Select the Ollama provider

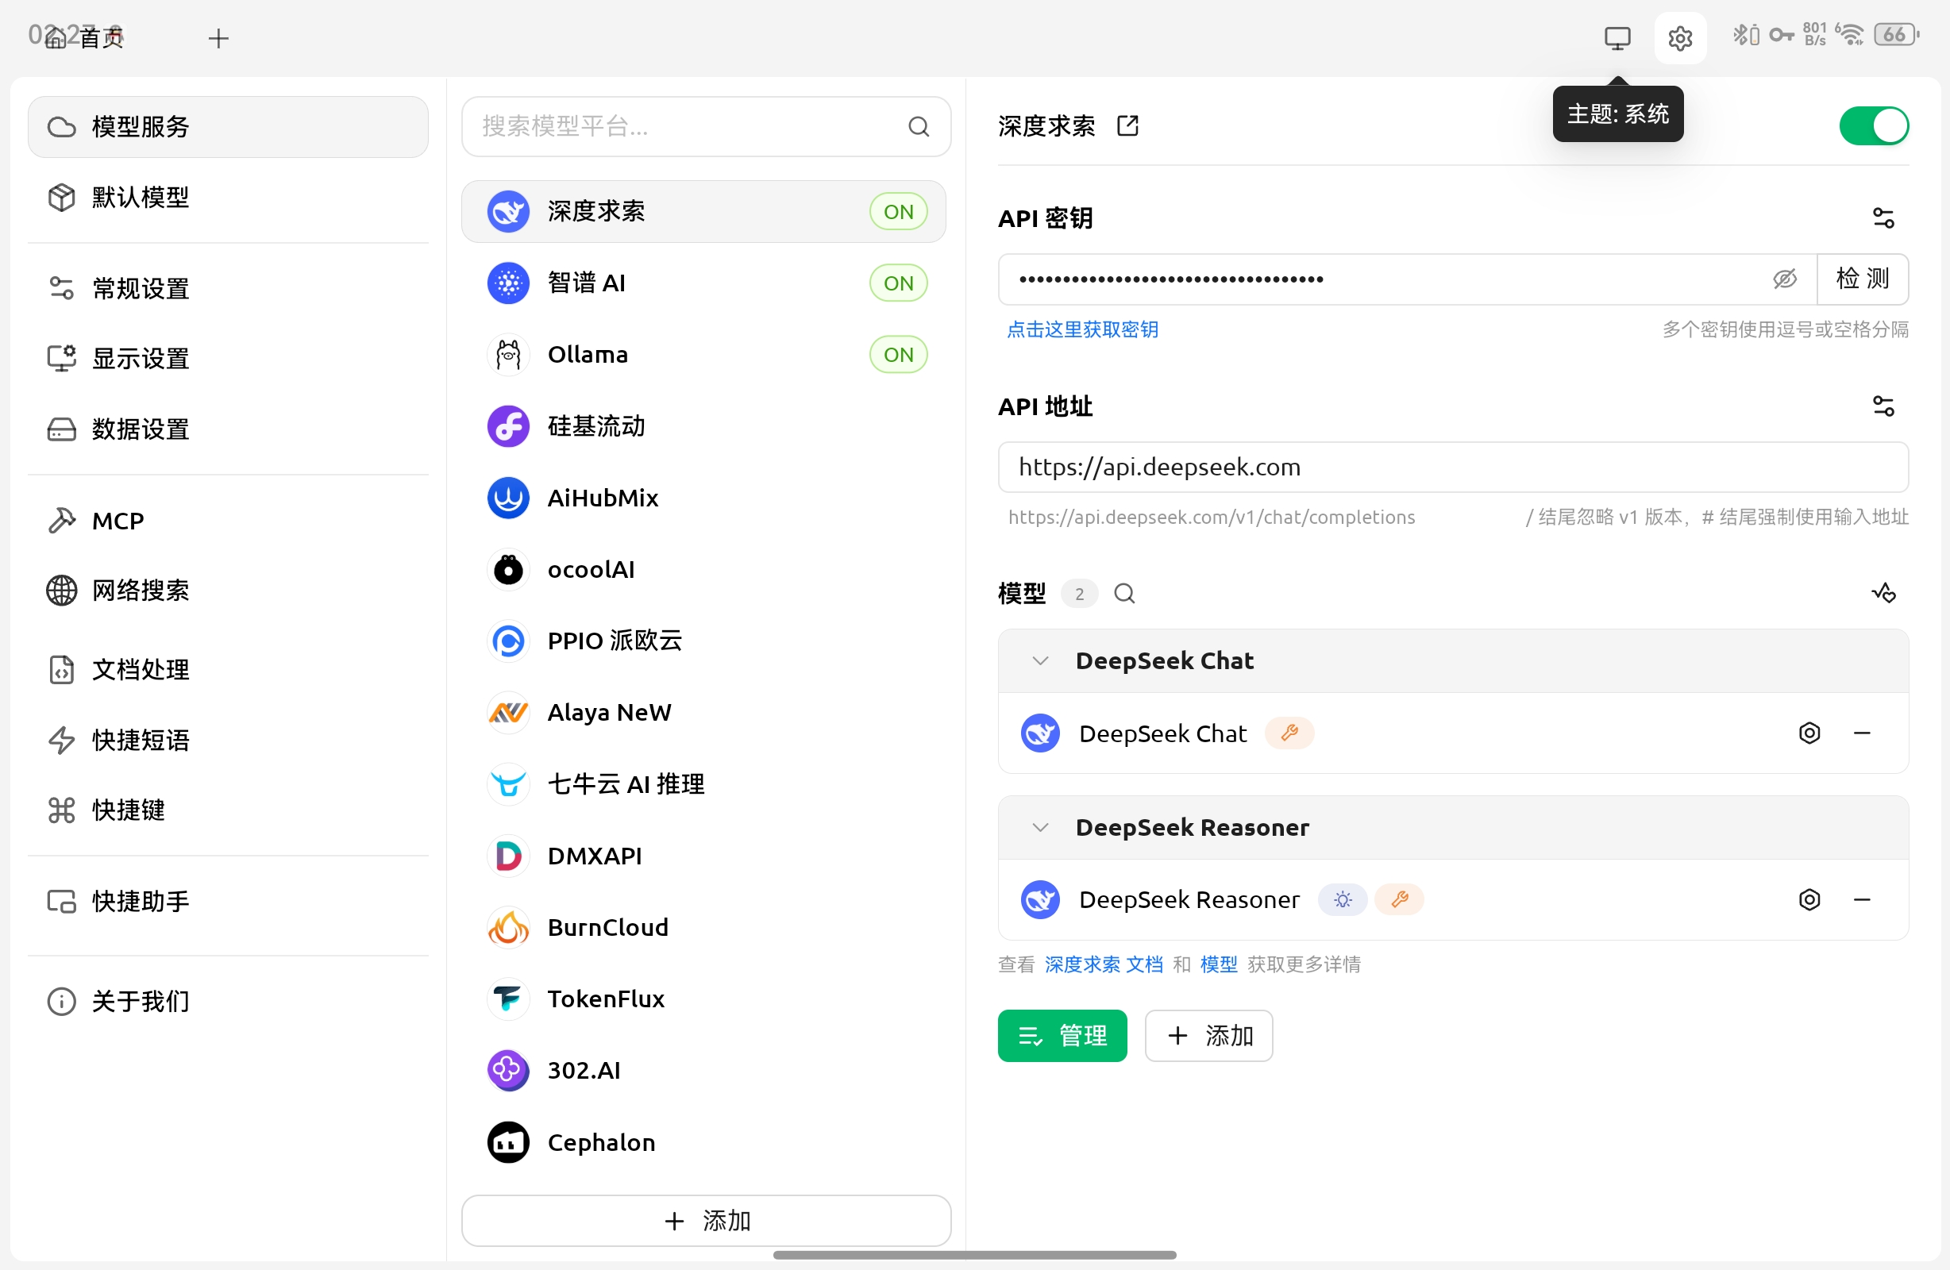pos(703,355)
